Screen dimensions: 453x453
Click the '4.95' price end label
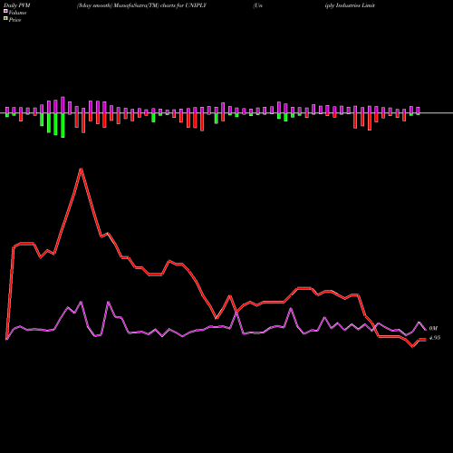[435, 338]
